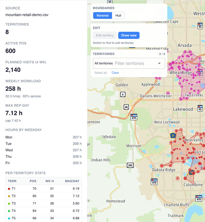
Task: Click the T5 max/day value 6.88
Action: (76, 218)
